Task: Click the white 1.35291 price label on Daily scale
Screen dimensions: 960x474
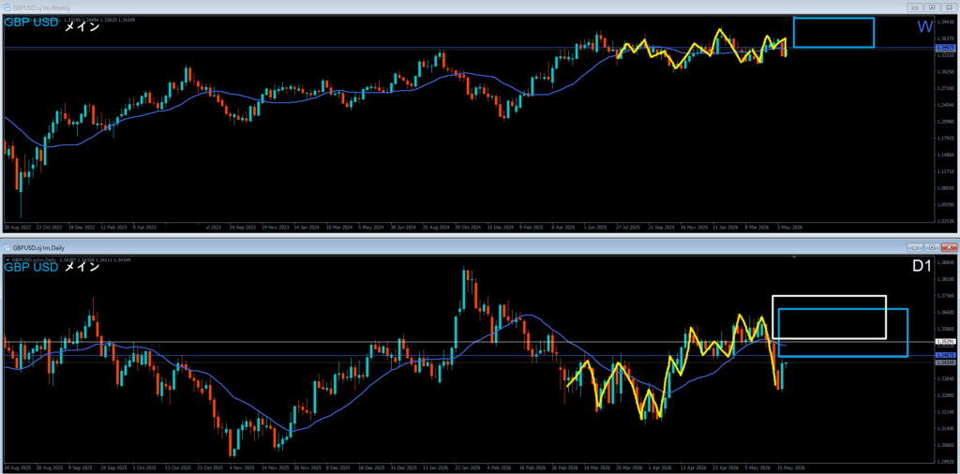Action: pos(946,341)
